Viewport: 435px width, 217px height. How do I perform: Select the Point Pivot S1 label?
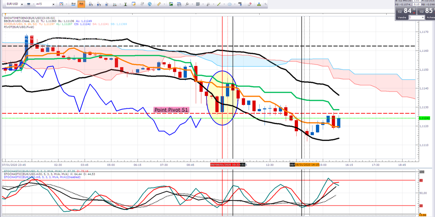171,110
